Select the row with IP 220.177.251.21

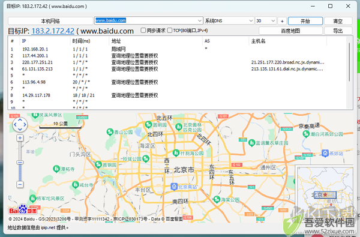click(x=177, y=62)
